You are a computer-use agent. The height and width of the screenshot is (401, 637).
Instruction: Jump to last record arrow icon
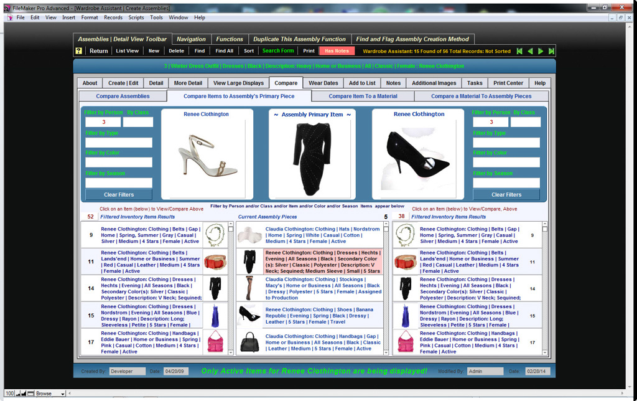(x=551, y=51)
